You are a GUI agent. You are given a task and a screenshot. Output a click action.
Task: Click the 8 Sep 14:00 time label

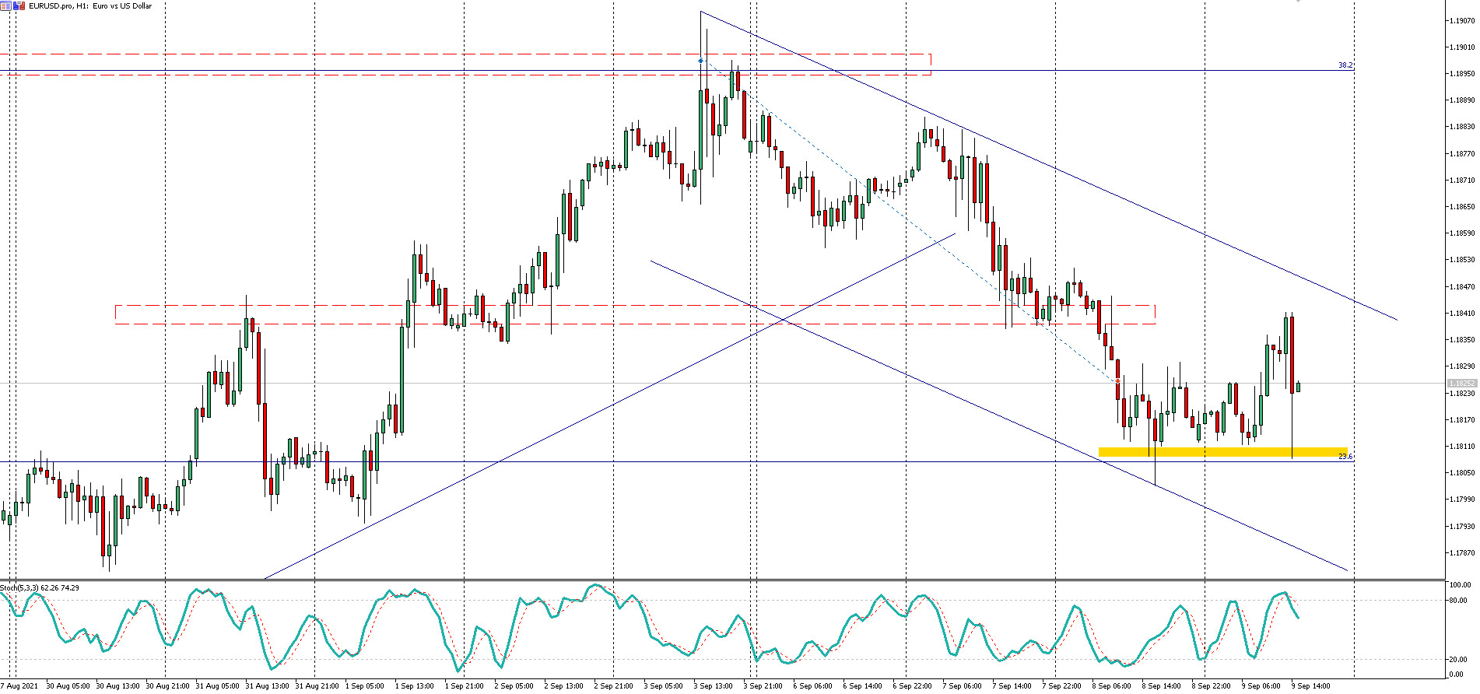[1161, 685]
